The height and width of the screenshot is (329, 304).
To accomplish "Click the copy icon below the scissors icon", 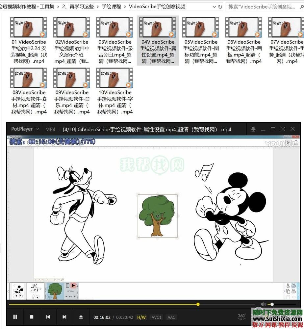I will (x=289, y=291).
